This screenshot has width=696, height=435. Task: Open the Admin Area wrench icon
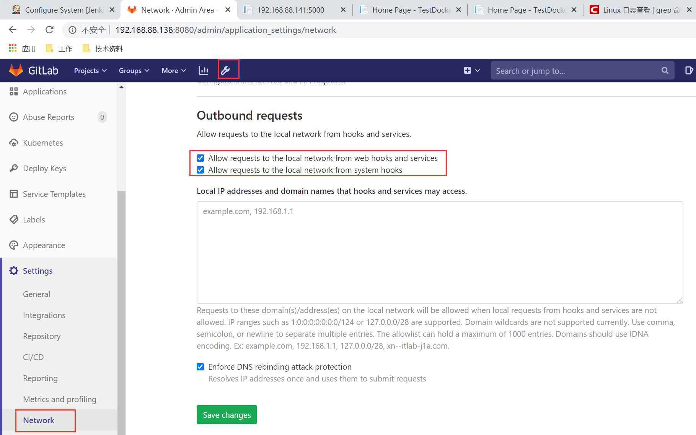point(225,70)
